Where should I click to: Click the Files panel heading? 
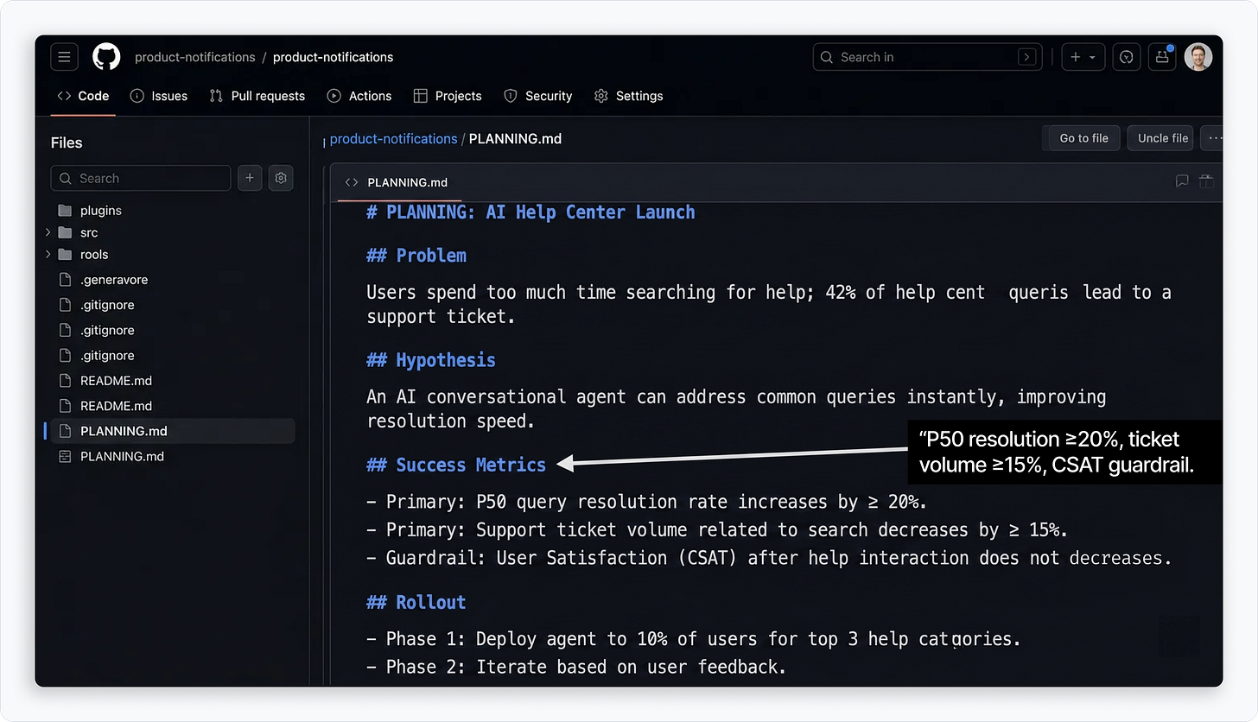click(67, 142)
